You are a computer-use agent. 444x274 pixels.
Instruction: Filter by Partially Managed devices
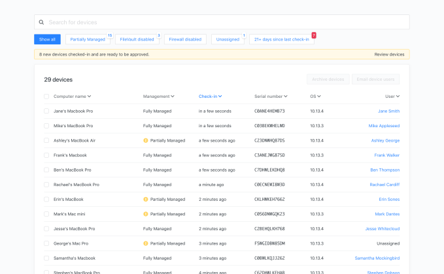click(x=88, y=39)
